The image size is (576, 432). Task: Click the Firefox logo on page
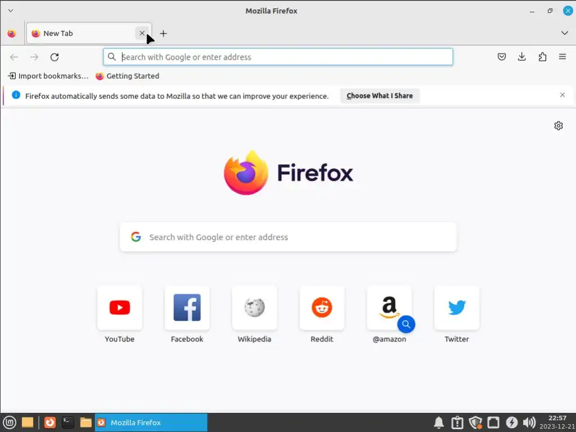pyautogui.click(x=289, y=173)
